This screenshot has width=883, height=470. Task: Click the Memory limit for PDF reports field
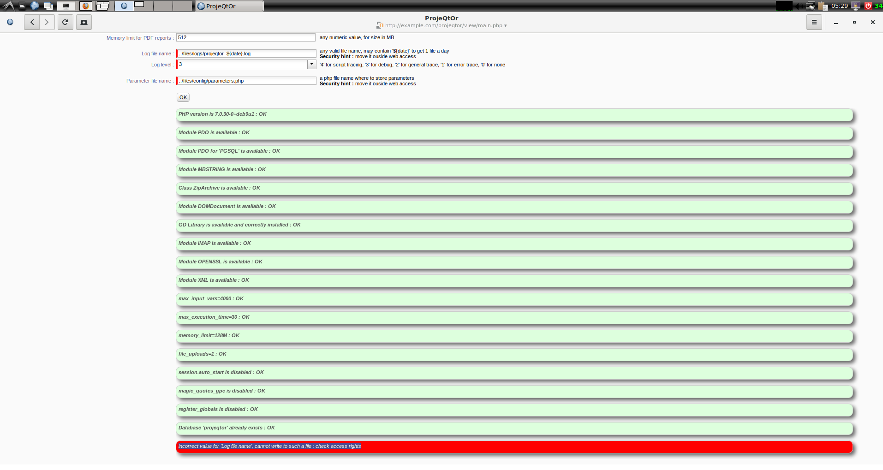245,37
